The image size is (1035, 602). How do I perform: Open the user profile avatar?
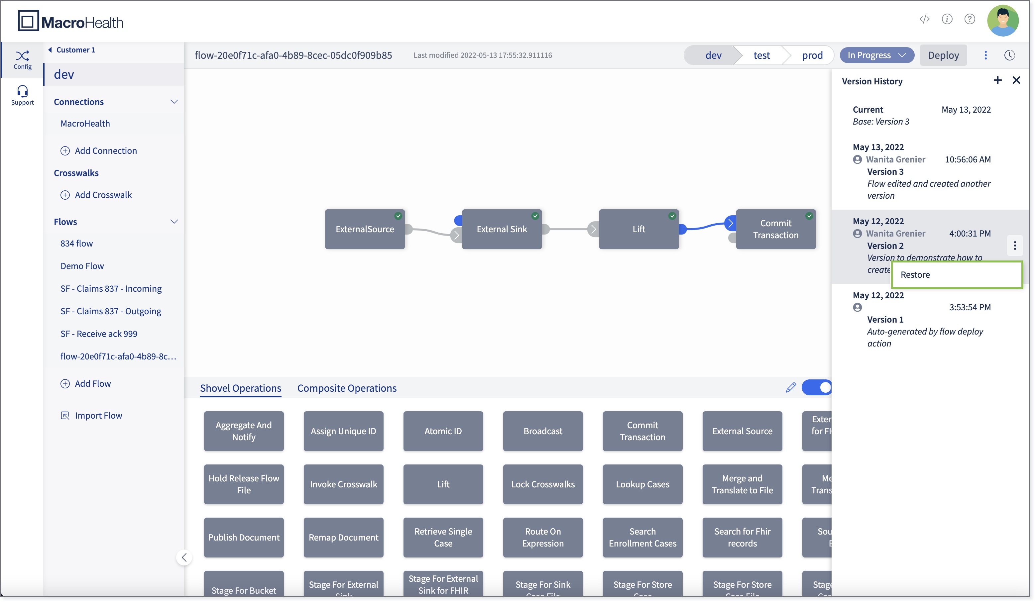pyautogui.click(x=1003, y=21)
